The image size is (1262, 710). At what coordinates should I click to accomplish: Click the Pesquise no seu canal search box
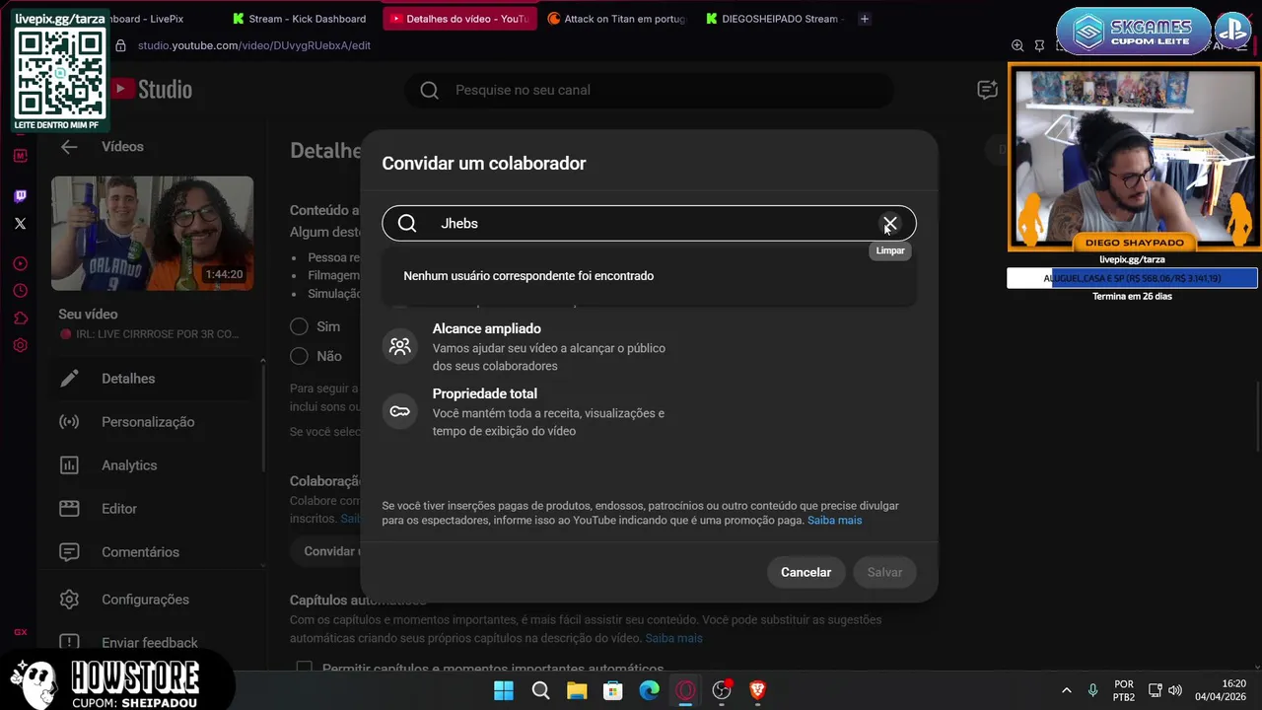coord(649,90)
